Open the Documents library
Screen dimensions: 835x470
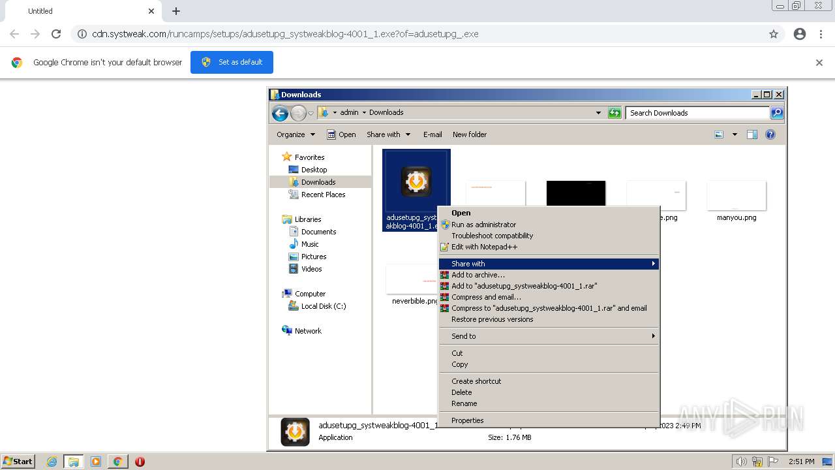pos(318,232)
